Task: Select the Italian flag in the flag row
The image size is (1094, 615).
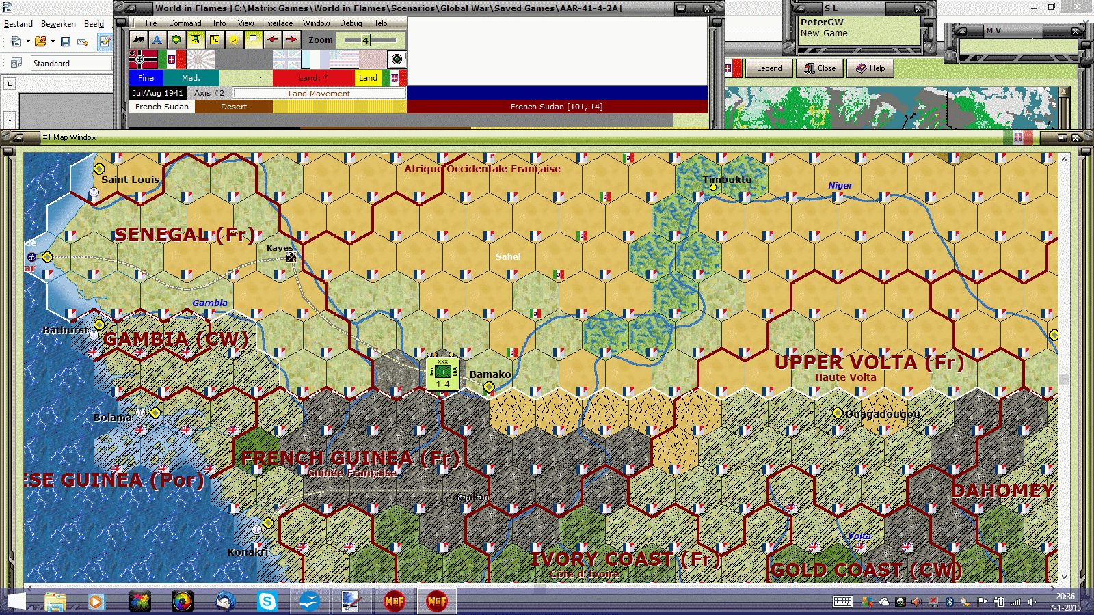Action: click(172, 59)
